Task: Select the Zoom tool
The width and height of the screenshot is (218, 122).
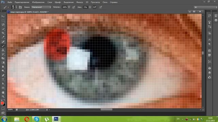Action: coord(3,97)
